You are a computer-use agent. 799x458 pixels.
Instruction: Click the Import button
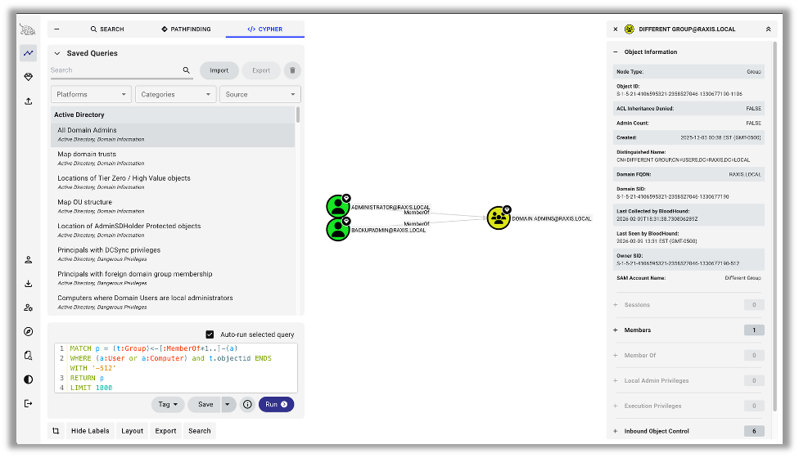tap(219, 70)
